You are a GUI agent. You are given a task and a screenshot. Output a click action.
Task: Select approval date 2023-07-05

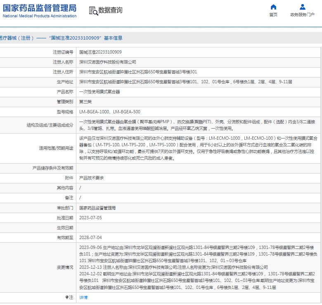tap(90, 218)
